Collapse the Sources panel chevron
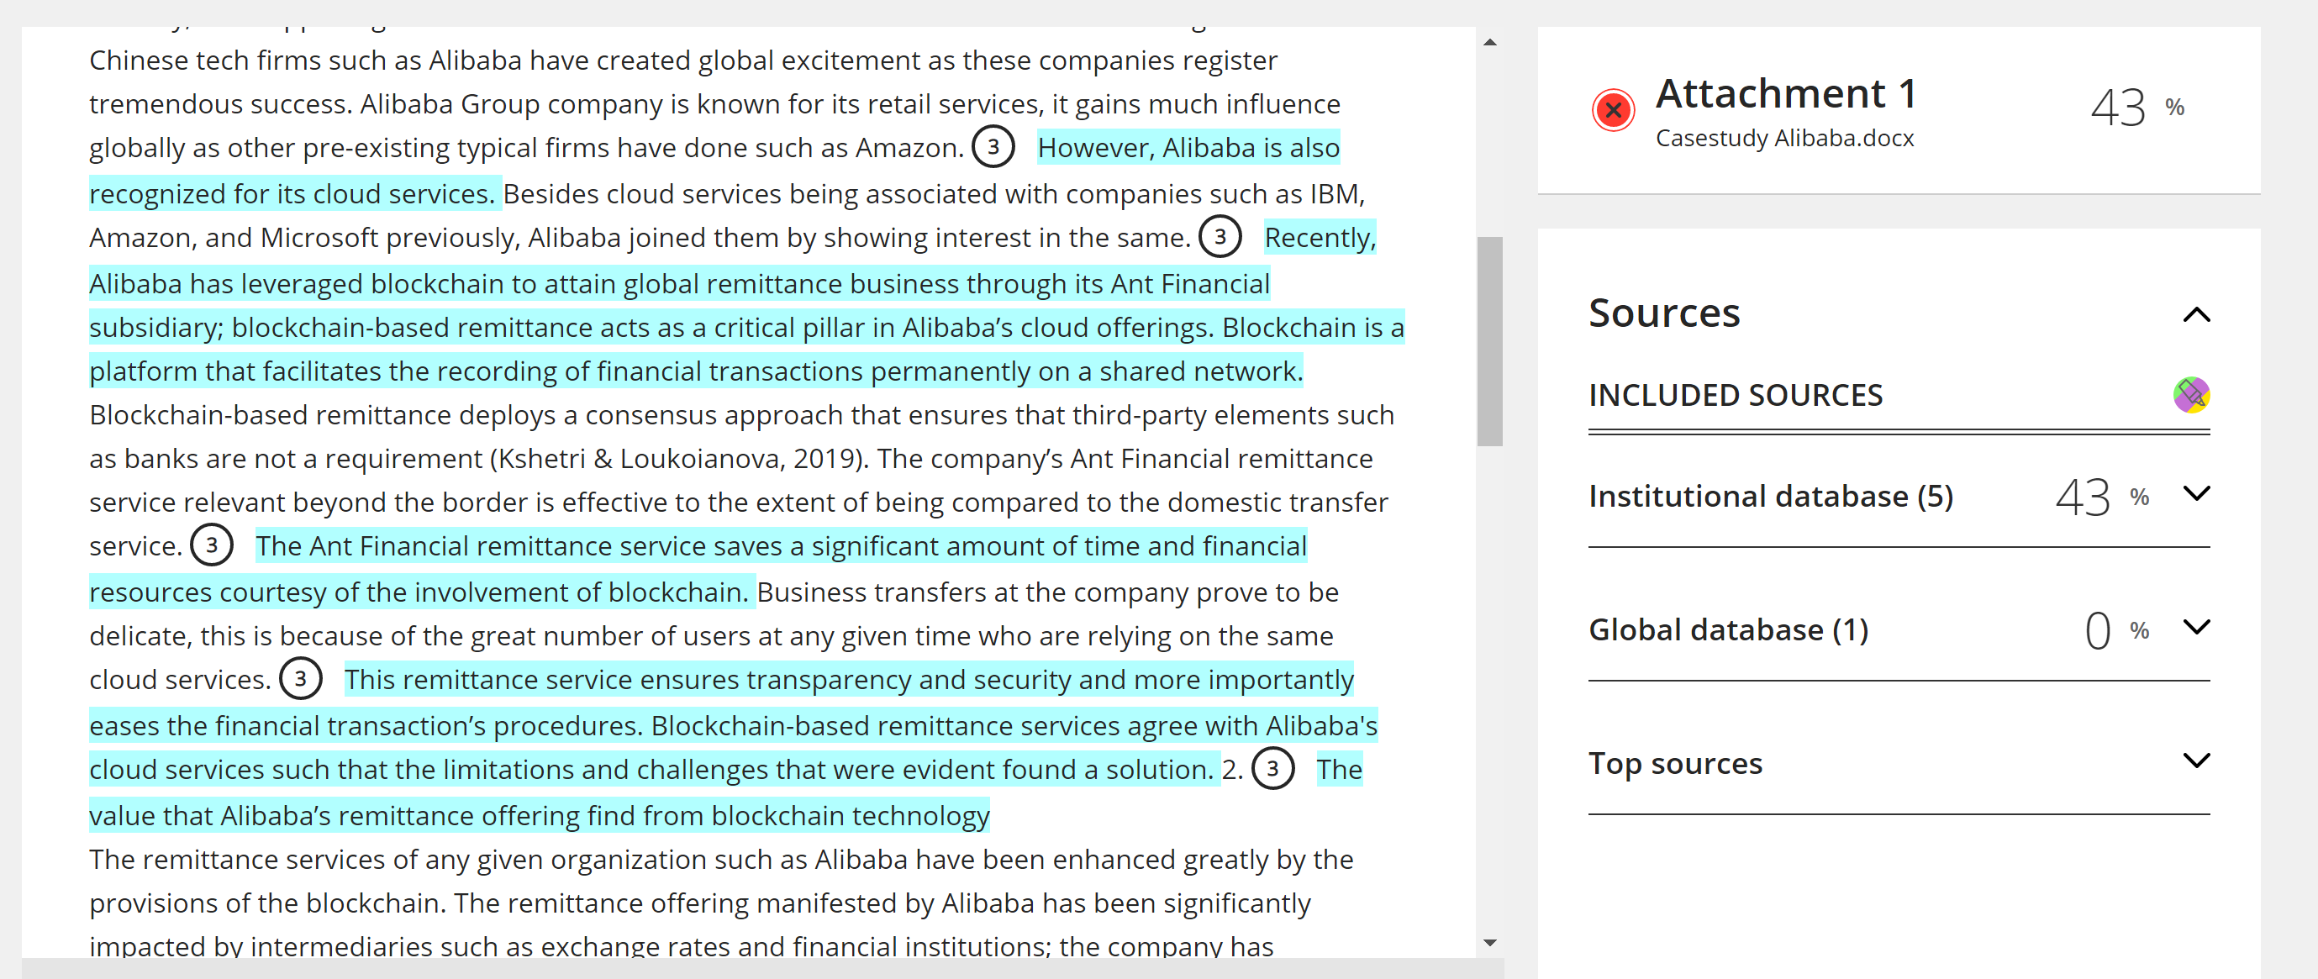2318x979 pixels. pos(2196,315)
